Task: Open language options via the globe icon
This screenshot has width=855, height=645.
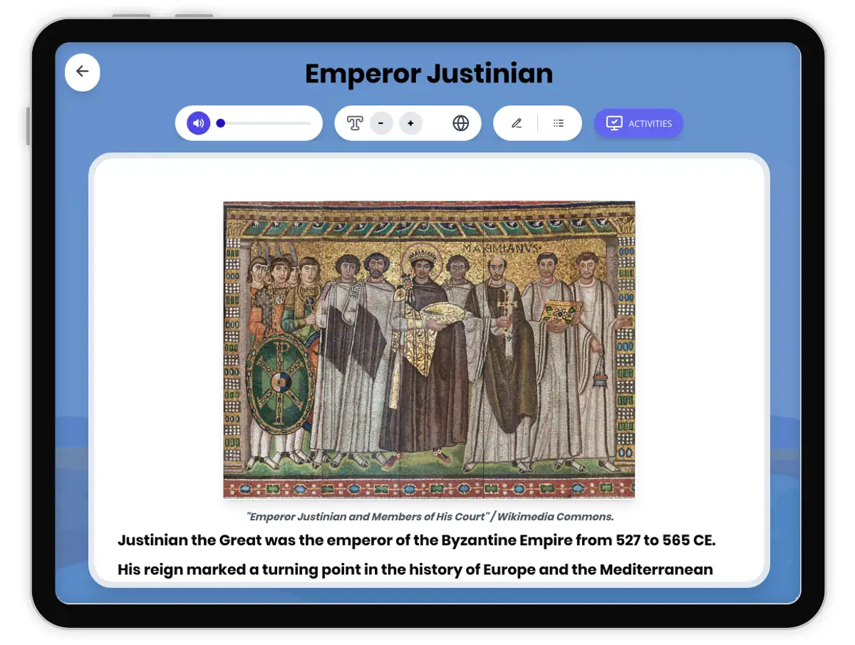Action: (461, 123)
